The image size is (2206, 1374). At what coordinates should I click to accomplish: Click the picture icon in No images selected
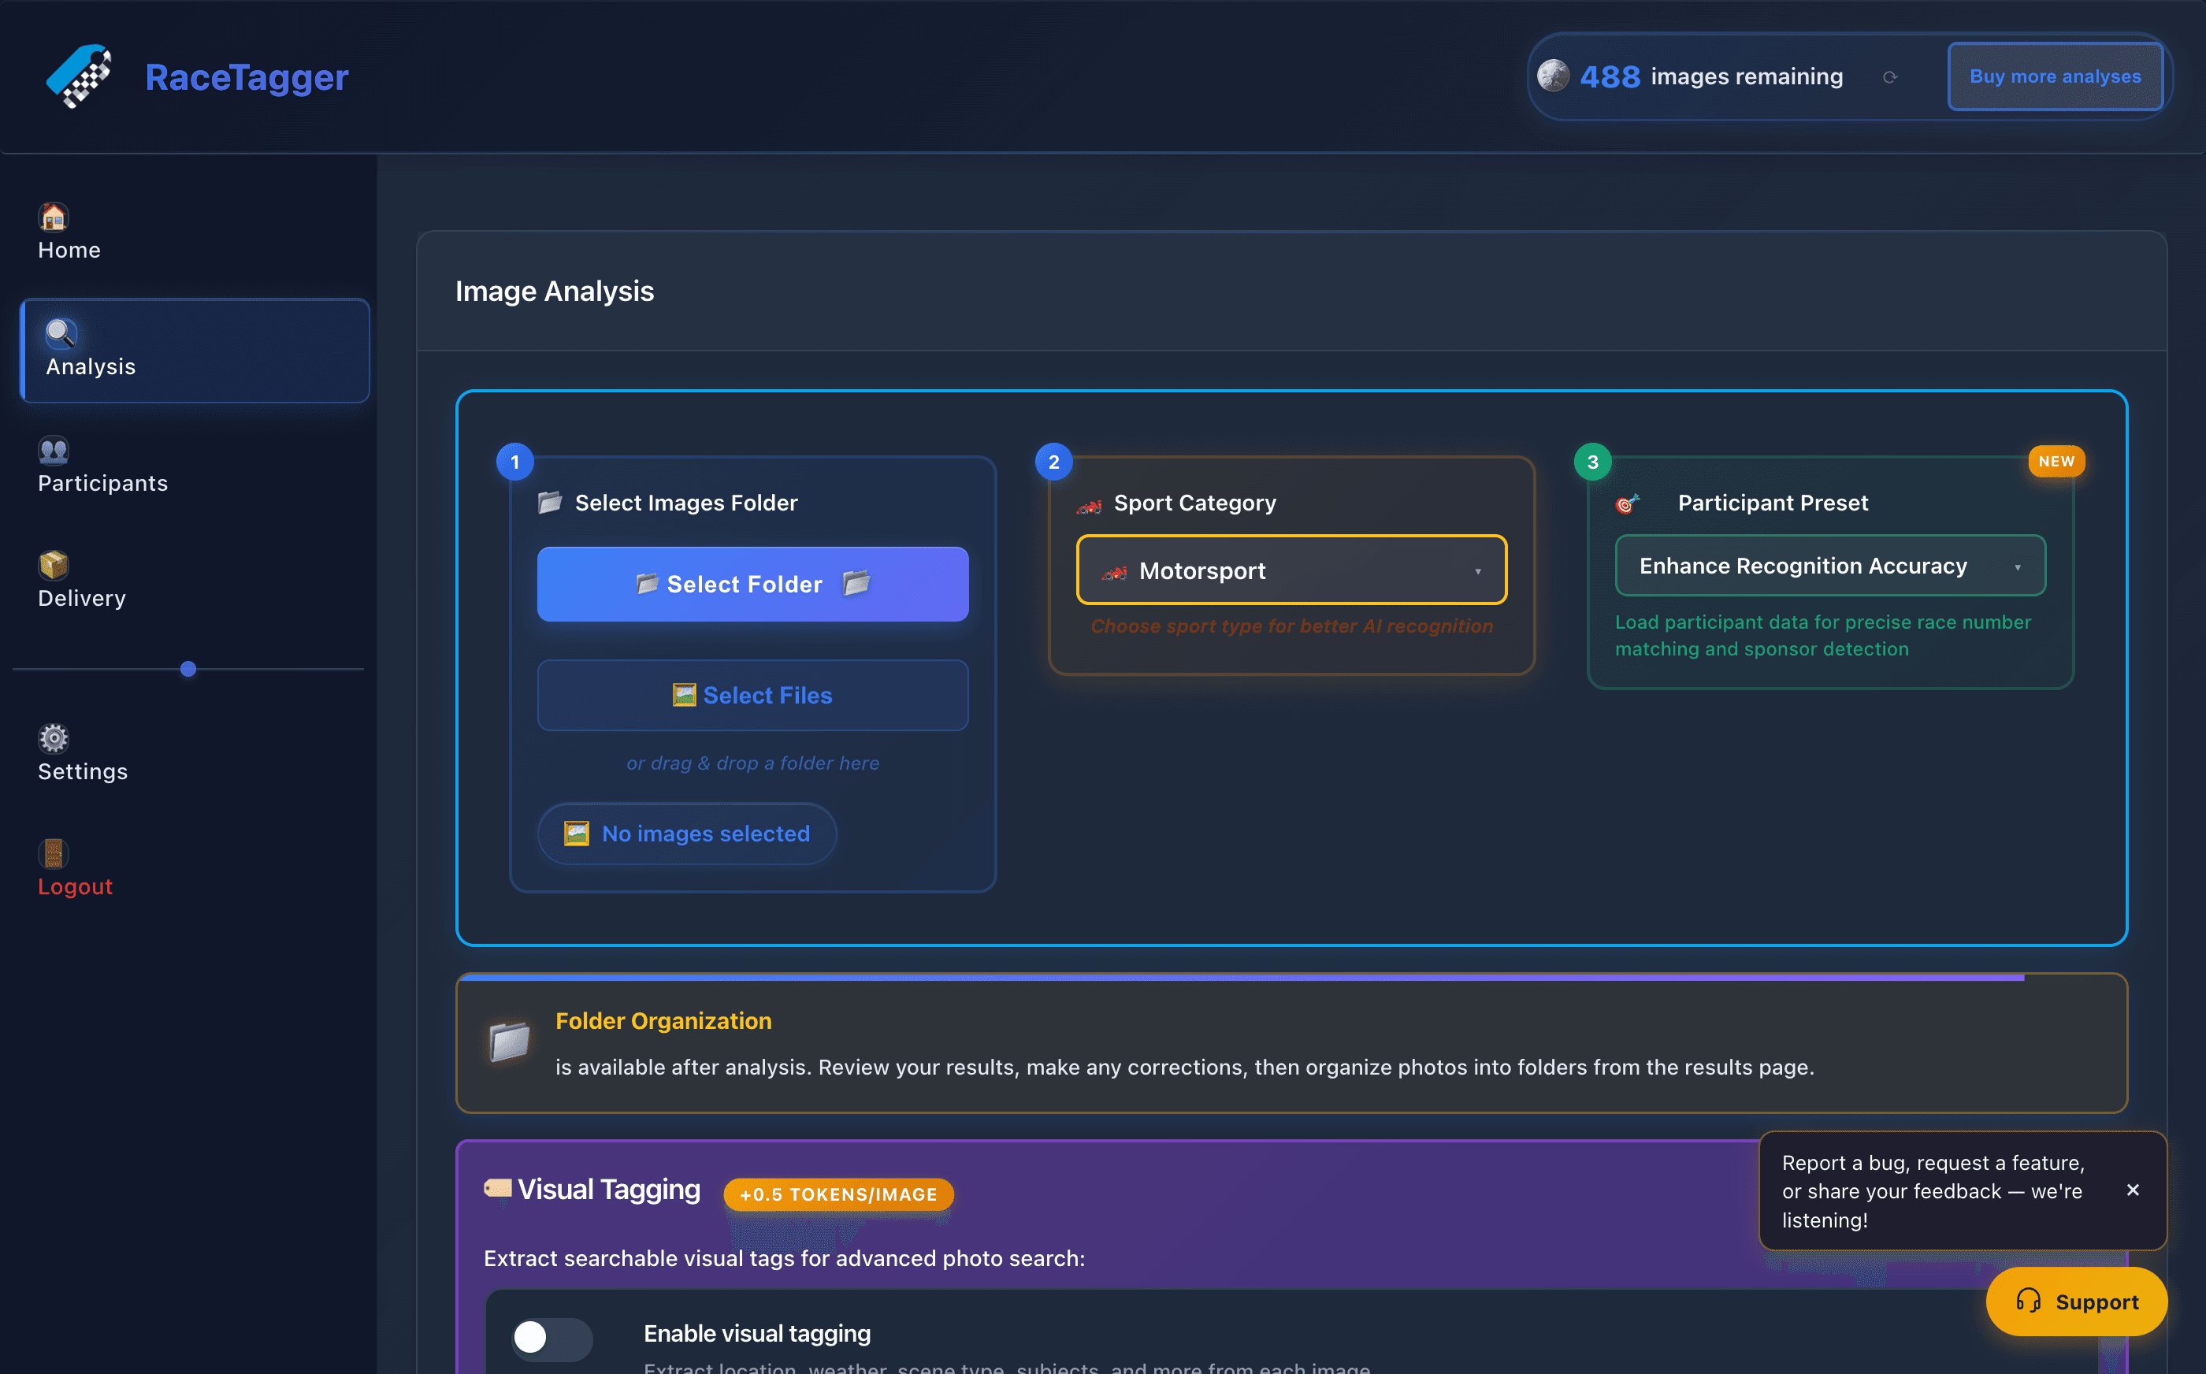pos(577,834)
